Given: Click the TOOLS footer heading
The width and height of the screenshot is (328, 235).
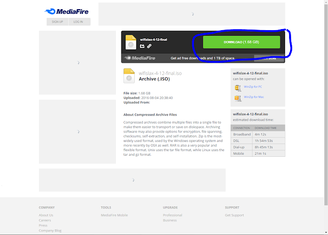Looking at the screenshot, I should point(106,208).
